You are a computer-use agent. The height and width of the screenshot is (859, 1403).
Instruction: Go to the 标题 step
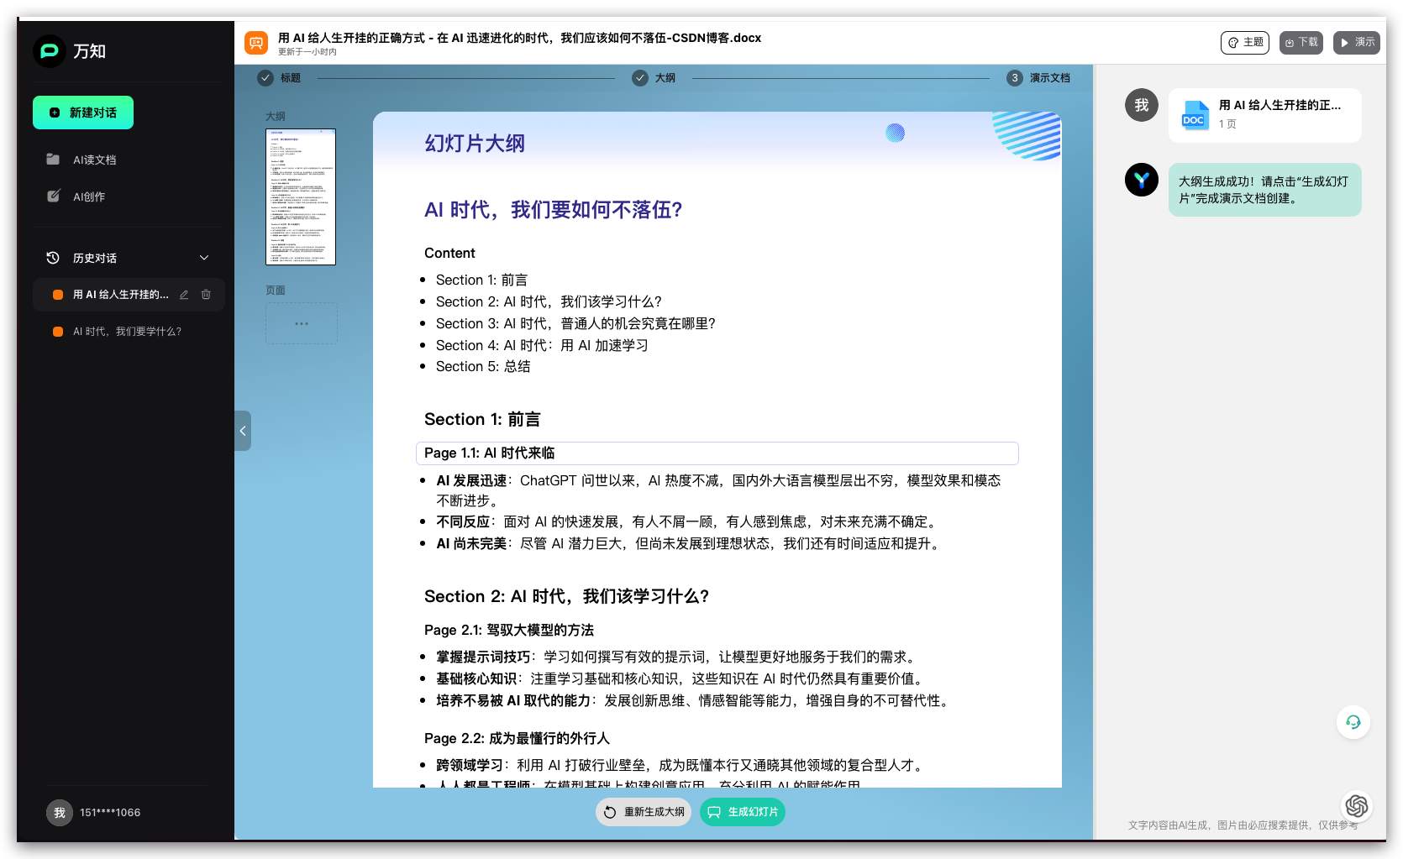click(x=280, y=78)
